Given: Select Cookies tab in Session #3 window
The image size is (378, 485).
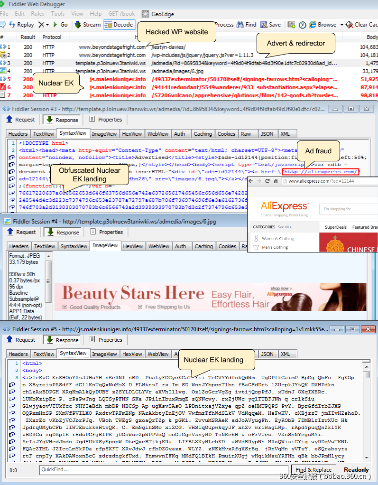Looking at the screenshot, I should point(226,134).
